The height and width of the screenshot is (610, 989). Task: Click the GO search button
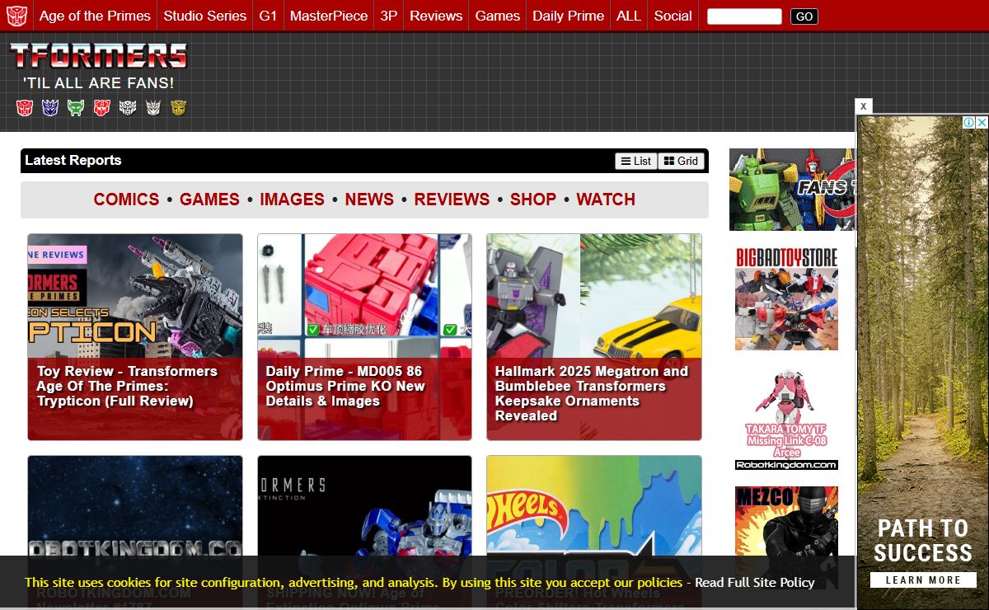tap(804, 16)
